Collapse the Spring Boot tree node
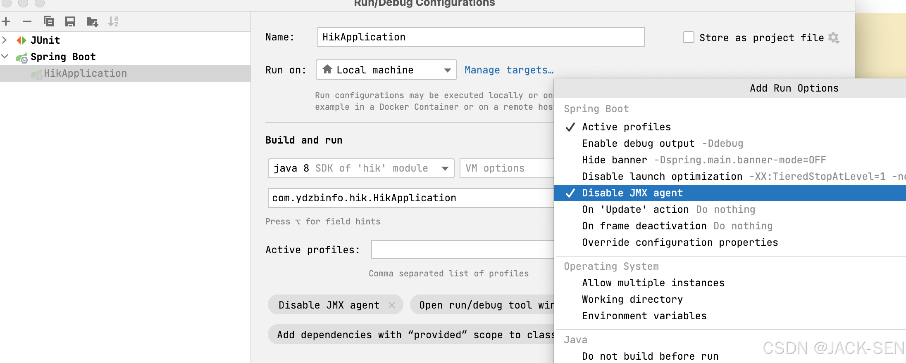This screenshot has height=363, width=906. pyautogui.click(x=5, y=57)
